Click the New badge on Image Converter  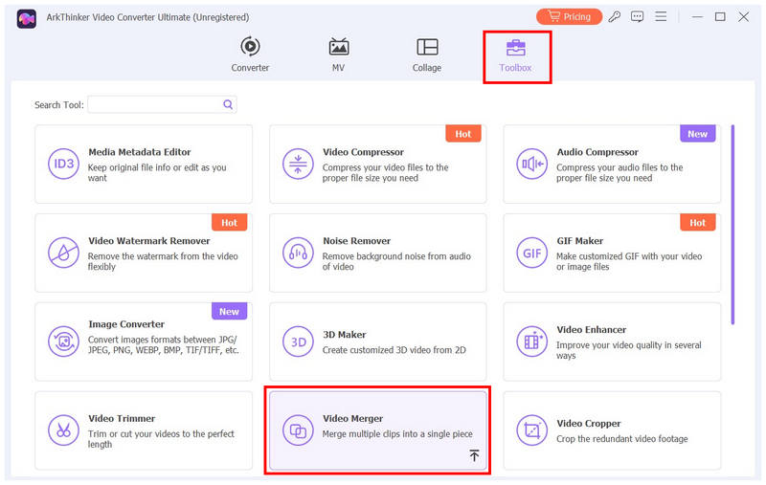click(x=229, y=311)
